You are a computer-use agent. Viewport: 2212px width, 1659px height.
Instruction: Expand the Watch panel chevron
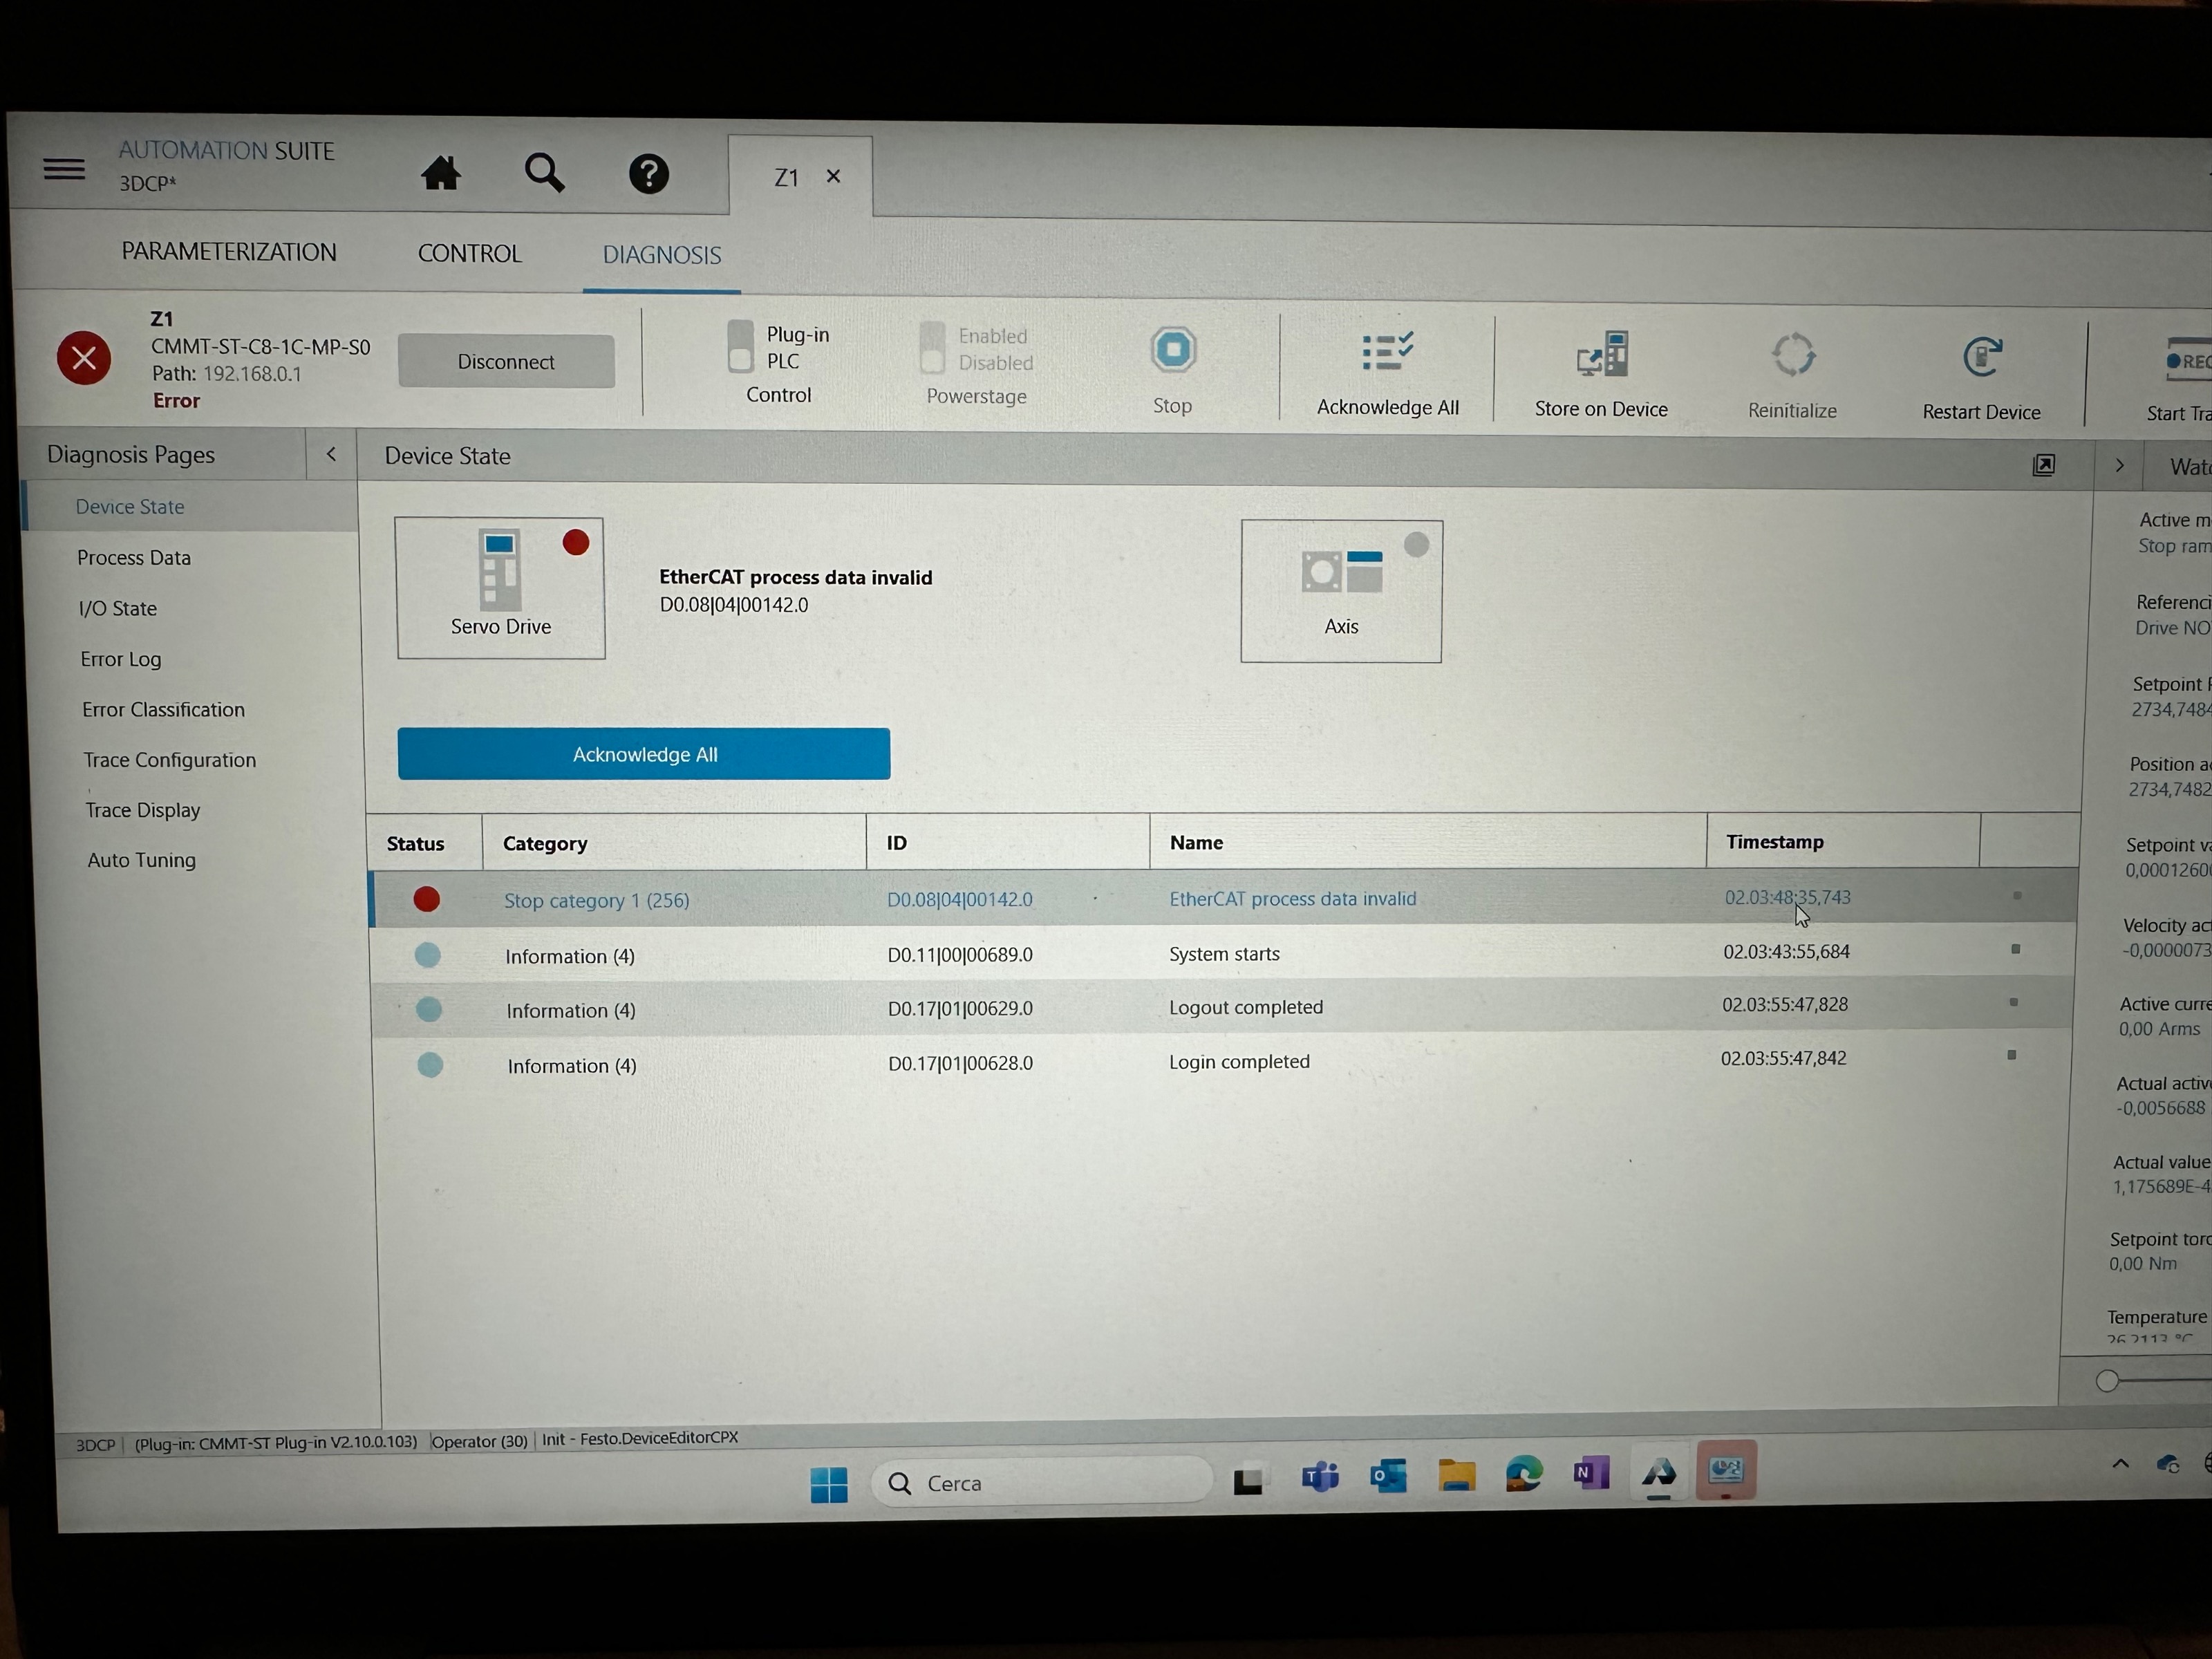coord(2119,466)
